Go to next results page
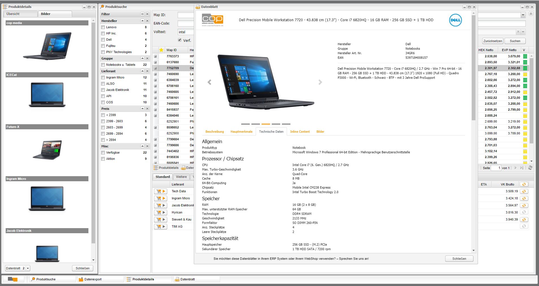Image resolution: width=539 pixels, height=286 pixels. pyautogui.click(x=516, y=168)
